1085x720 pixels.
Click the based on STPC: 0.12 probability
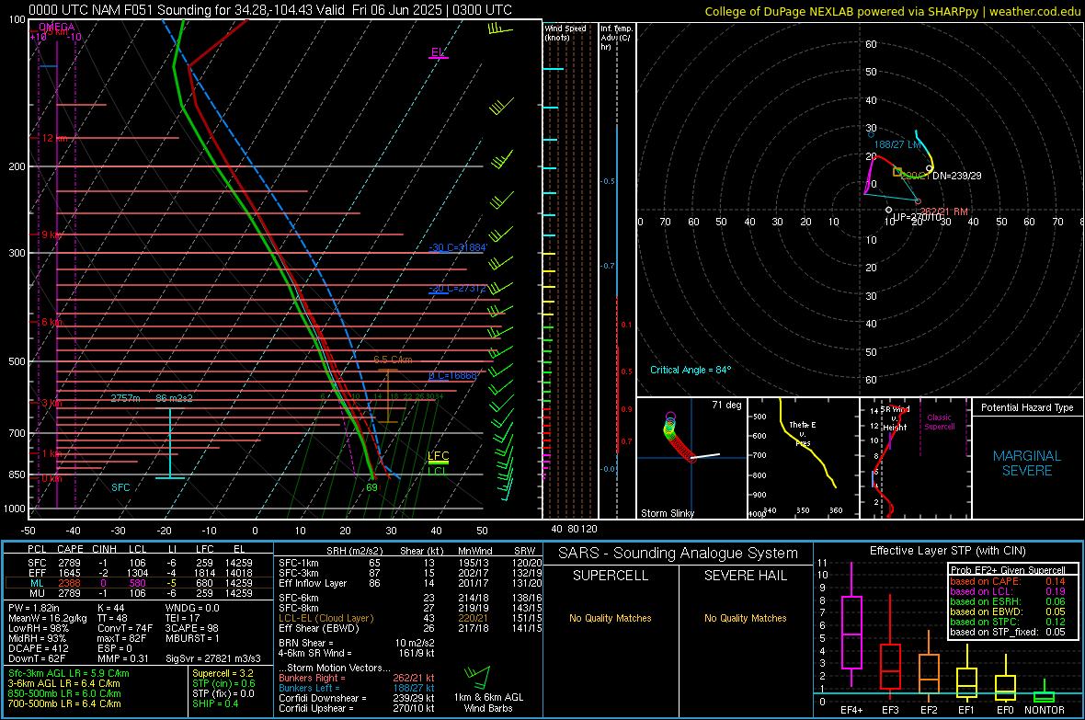pos(1007,622)
